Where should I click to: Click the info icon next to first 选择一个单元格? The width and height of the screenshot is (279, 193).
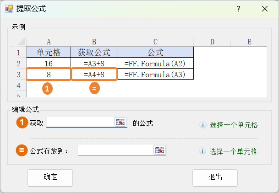(202, 124)
